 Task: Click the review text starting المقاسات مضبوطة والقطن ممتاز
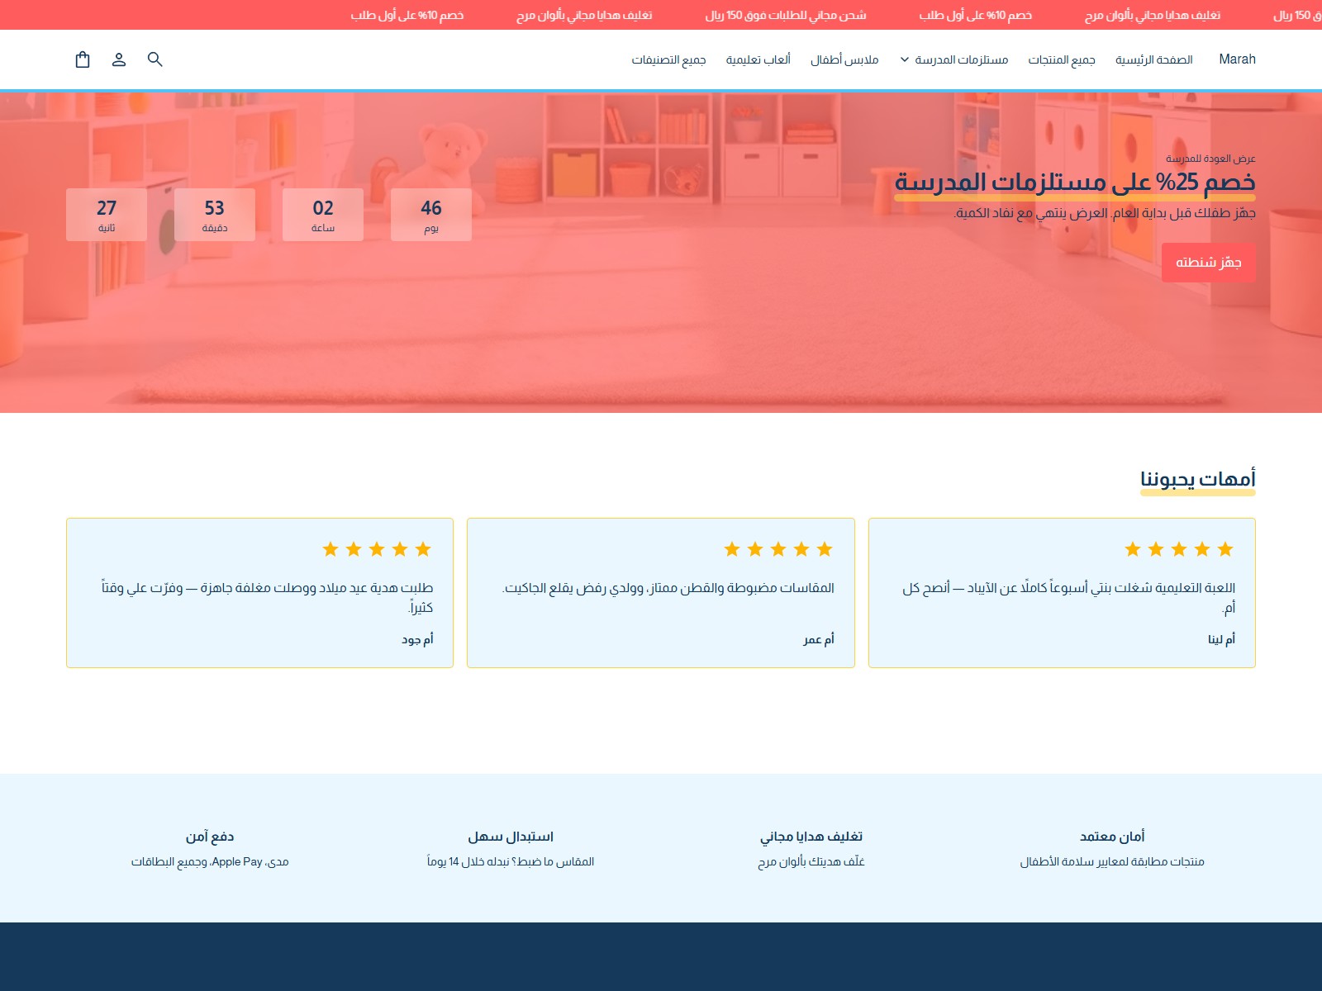668,588
